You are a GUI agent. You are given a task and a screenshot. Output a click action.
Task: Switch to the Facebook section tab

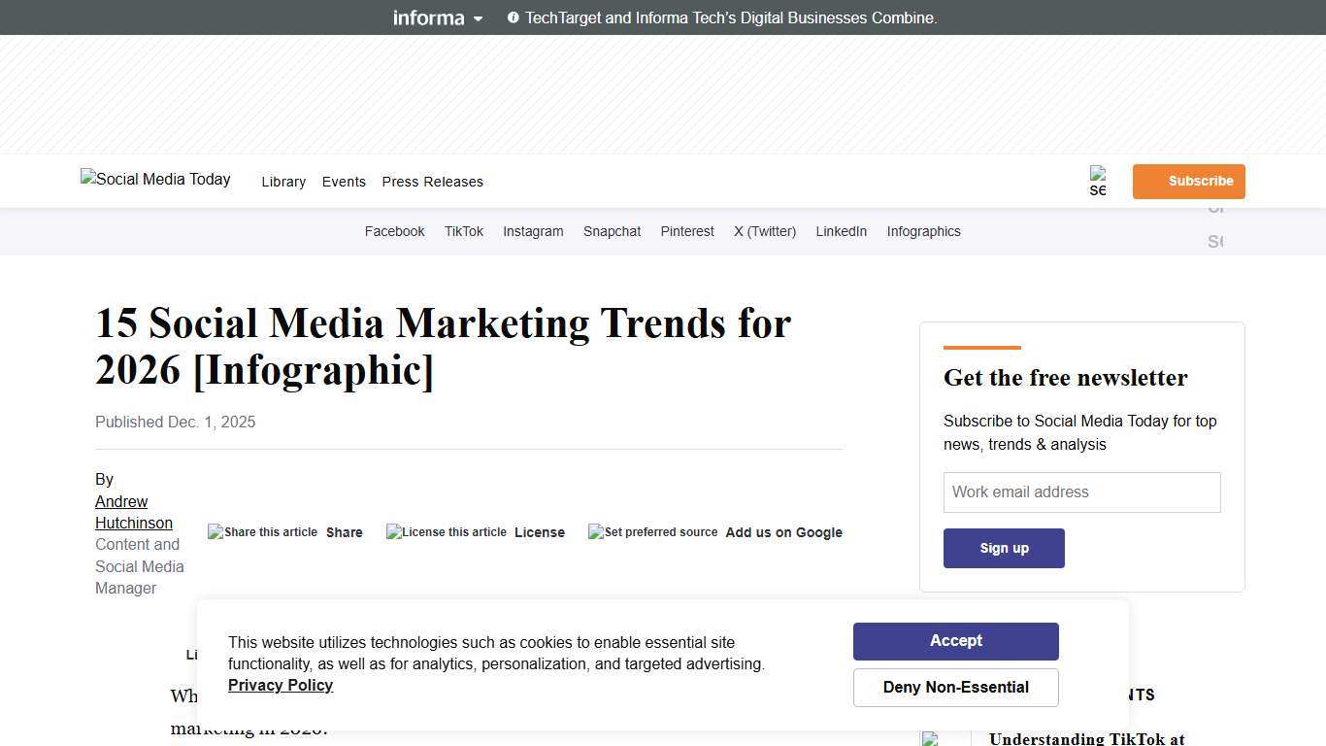(394, 231)
